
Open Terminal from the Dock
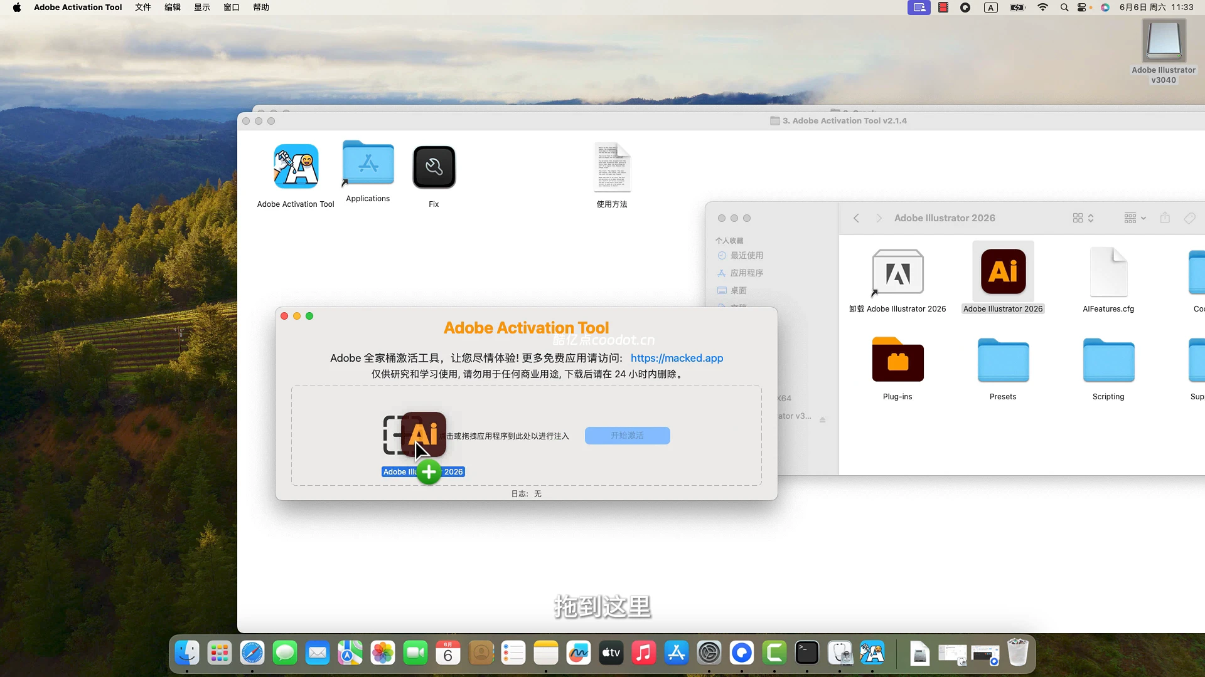pyautogui.click(x=807, y=653)
